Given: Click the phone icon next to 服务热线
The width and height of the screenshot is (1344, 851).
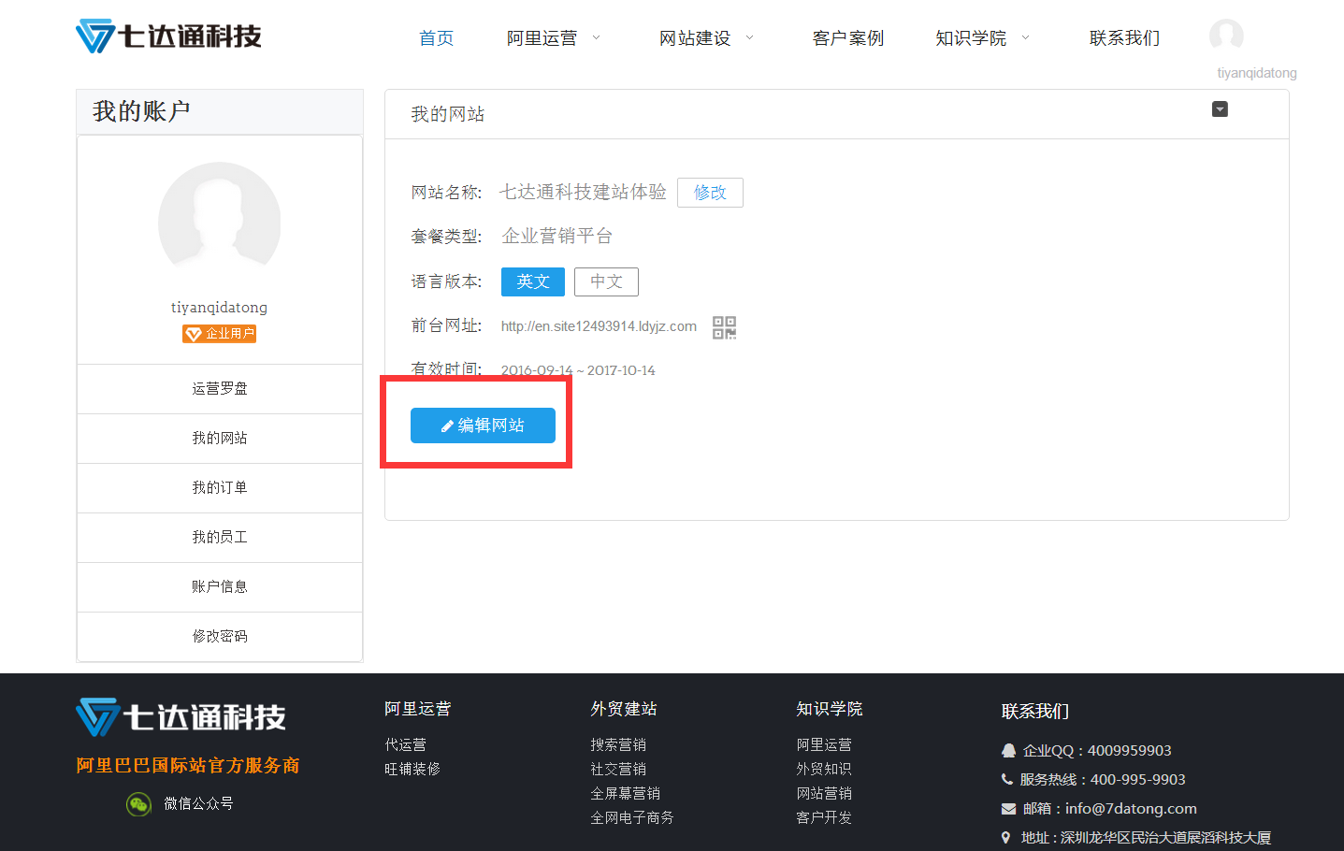Looking at the screenshot, I should [x=1007, y=779].
